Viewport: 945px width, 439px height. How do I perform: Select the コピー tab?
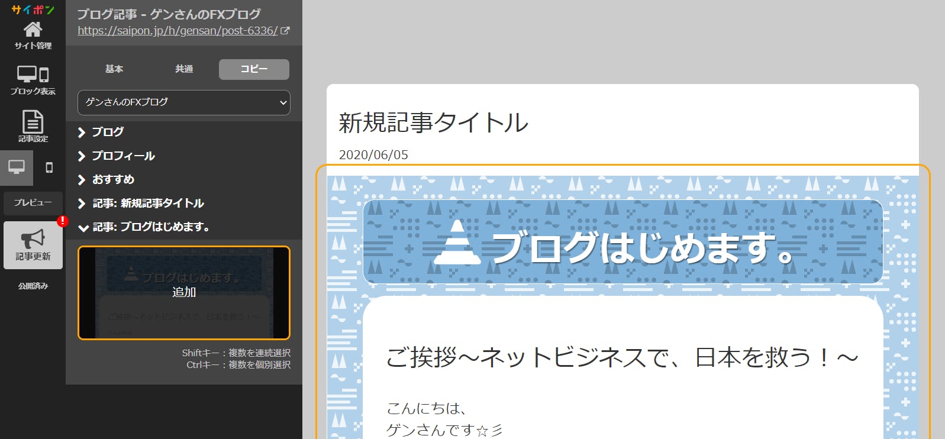pos(254,69)
